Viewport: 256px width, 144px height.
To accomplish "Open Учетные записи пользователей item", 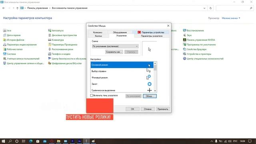I will click(21, 59).
